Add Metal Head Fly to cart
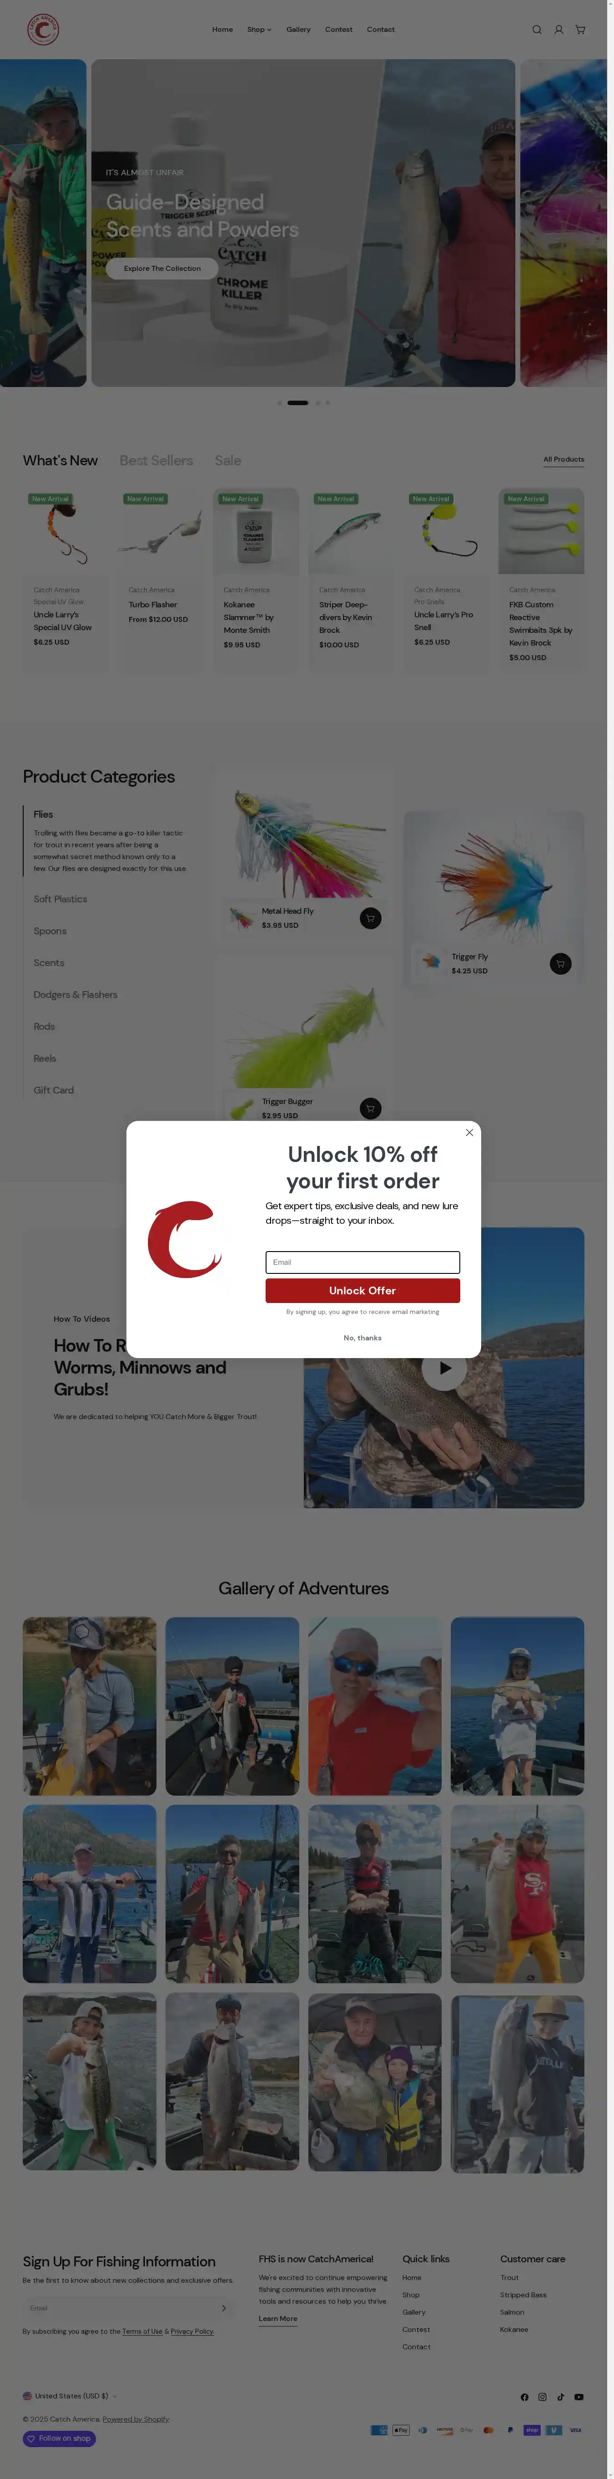Image resolution: width=614 pixels, height=2479 pixels. pyautogui.click(x=370, y=918)
